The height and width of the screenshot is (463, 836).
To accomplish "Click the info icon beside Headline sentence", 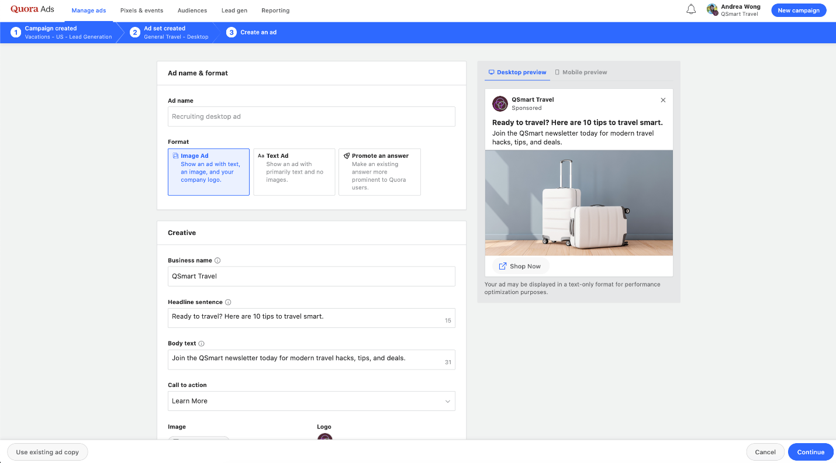I will coord(228,302).
